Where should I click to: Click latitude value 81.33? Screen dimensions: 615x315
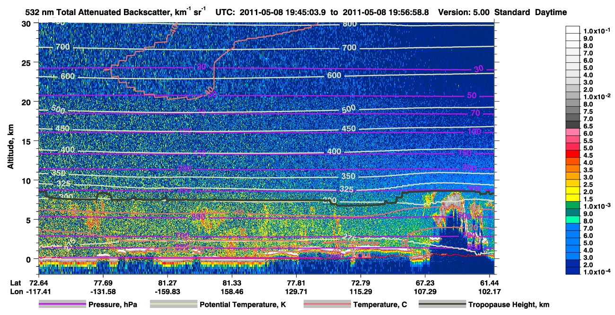click(x=232, y=282)
